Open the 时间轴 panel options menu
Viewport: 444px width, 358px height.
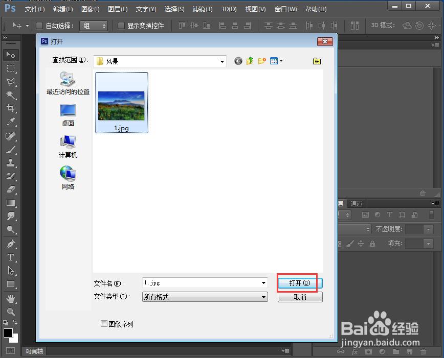click(285, 351)
